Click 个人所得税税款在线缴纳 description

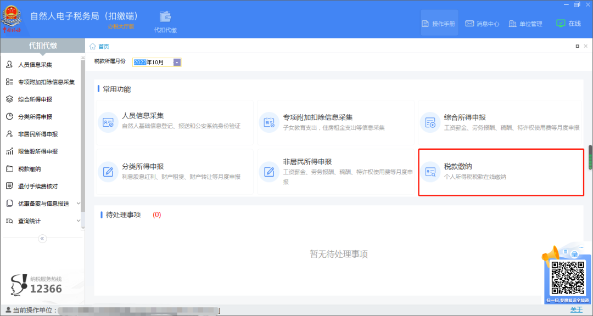(475, 177)
